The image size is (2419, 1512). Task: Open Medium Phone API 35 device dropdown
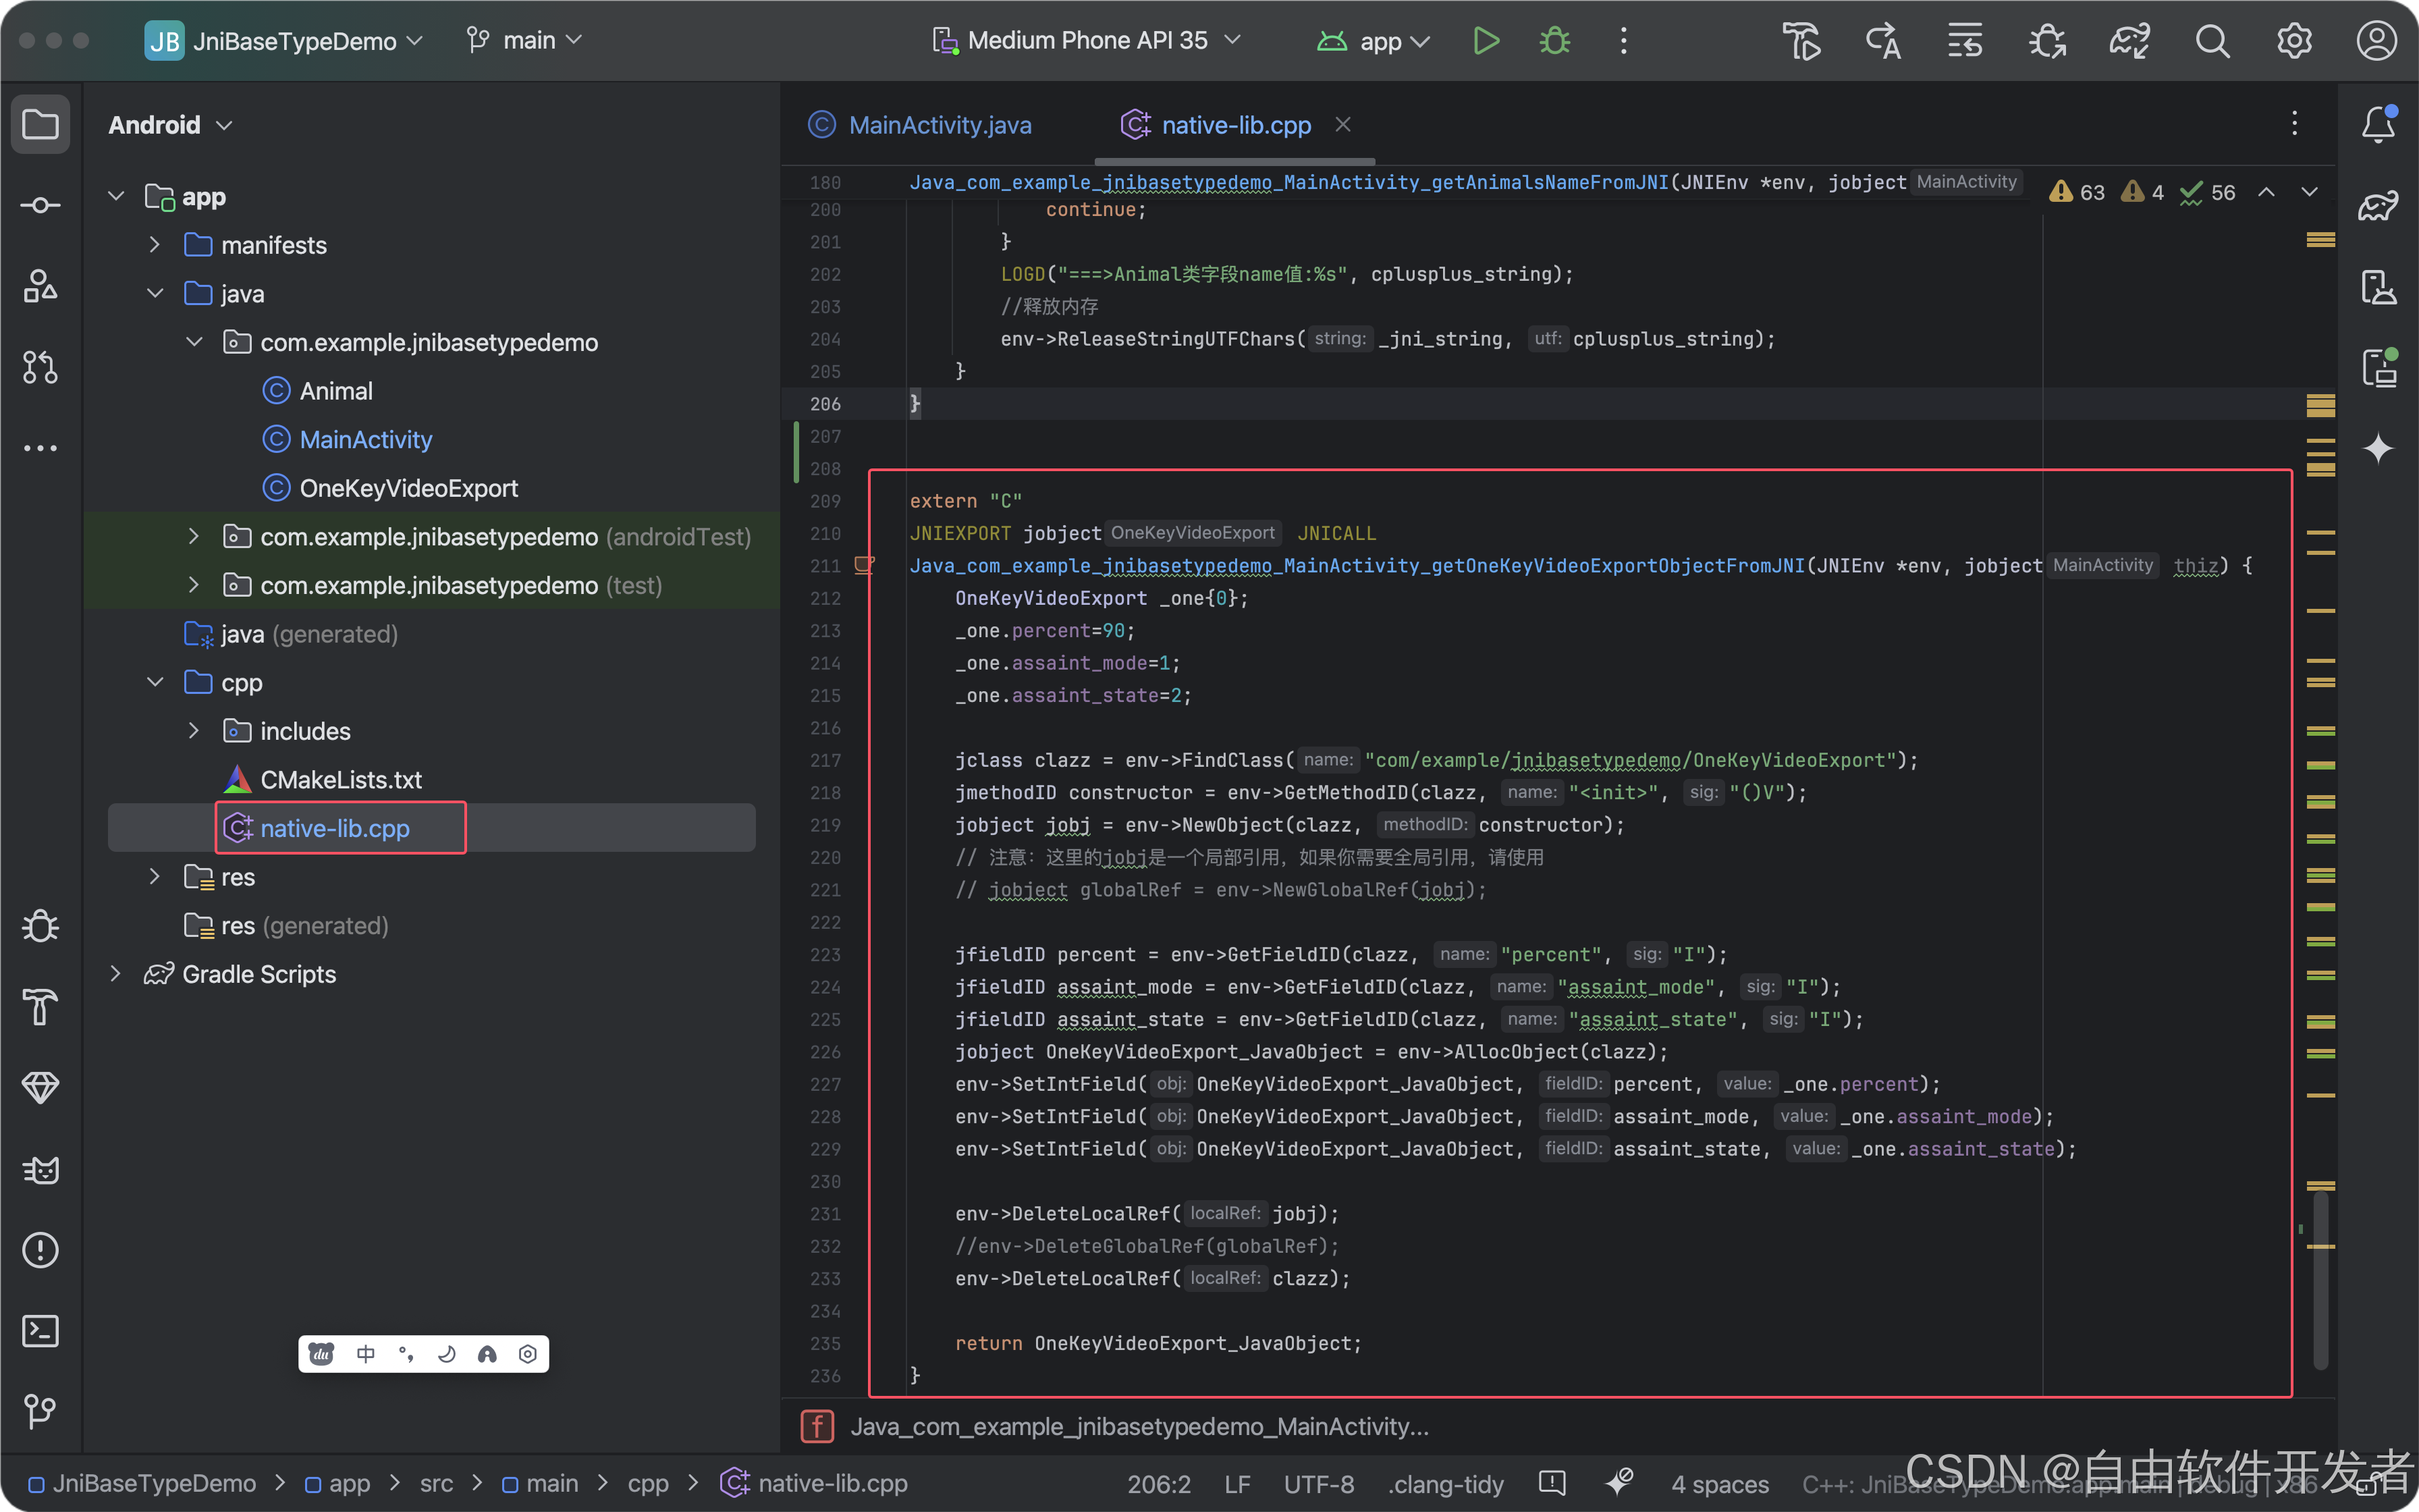click(1087, 41)
